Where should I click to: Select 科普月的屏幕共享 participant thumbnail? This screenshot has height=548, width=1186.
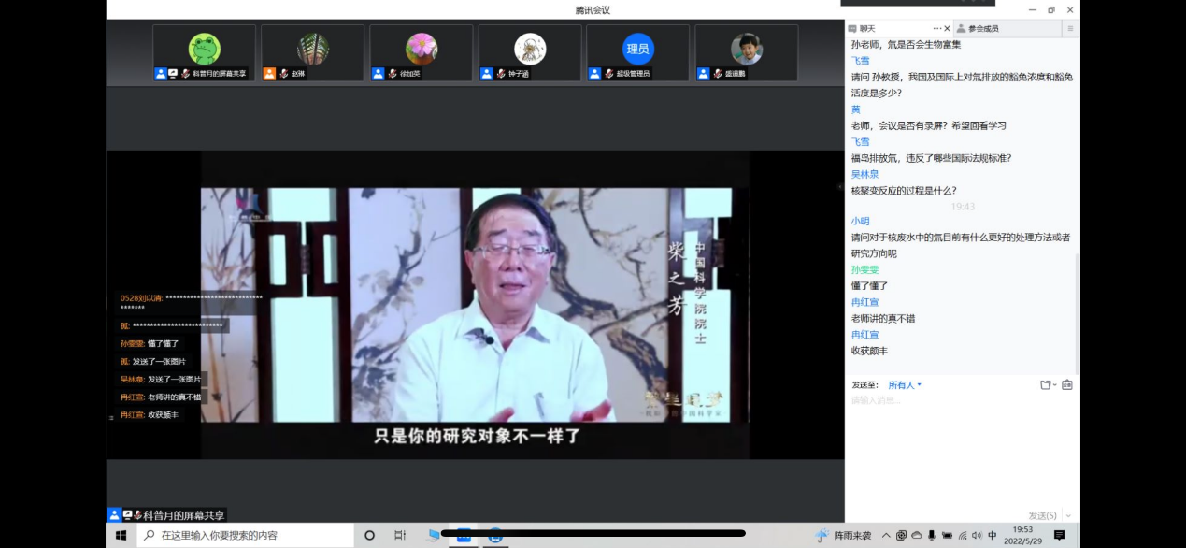click(204, 52)
